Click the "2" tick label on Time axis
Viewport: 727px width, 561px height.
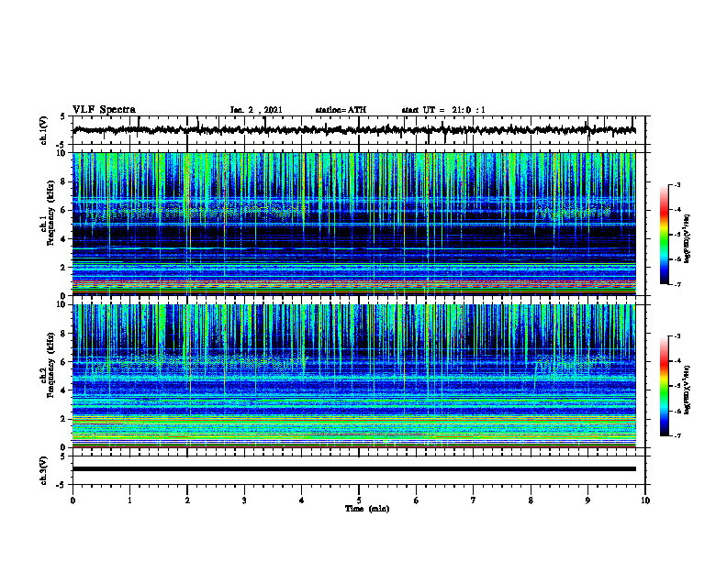click(187, 500)
